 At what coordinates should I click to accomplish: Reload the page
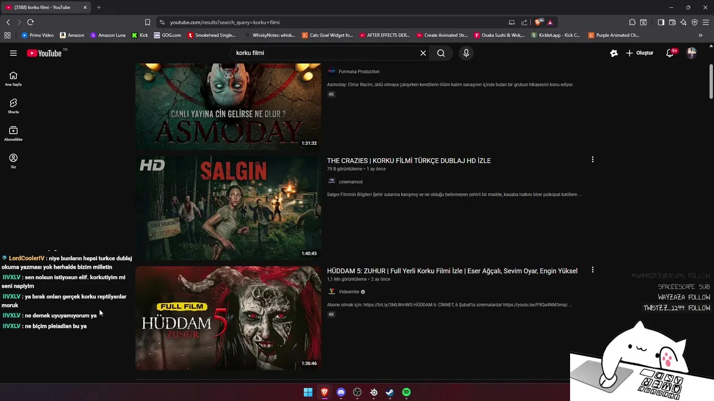pyautogui.click(x=30, y=22)
